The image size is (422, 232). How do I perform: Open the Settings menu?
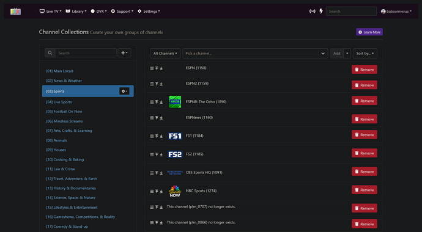coord(149,11)
